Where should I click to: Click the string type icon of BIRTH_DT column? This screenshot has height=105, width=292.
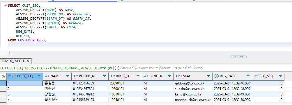tap(113, 76)
